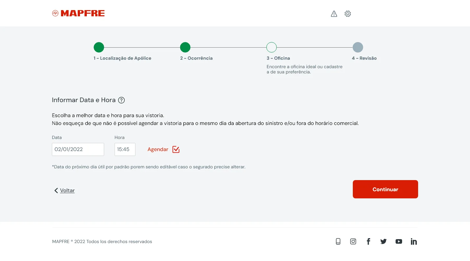This screenshot has height=261, width=470.
Task: Click the '3 - Oficina' label
Action: tap(278, 58)
